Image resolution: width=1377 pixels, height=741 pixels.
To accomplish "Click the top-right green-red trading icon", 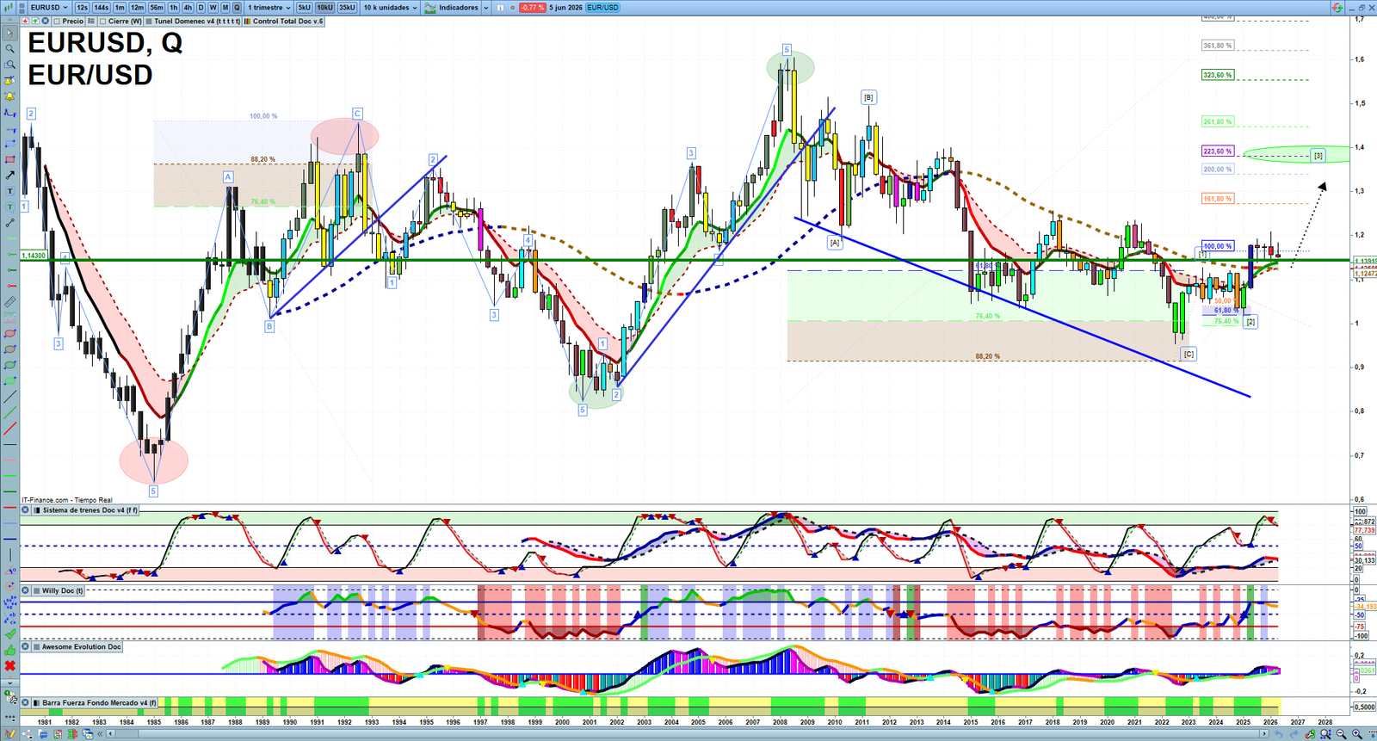I will [x=1337, y=7].
